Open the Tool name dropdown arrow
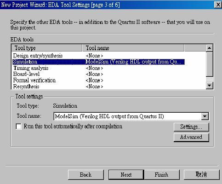The image size is (222, 184). (205, 116)
